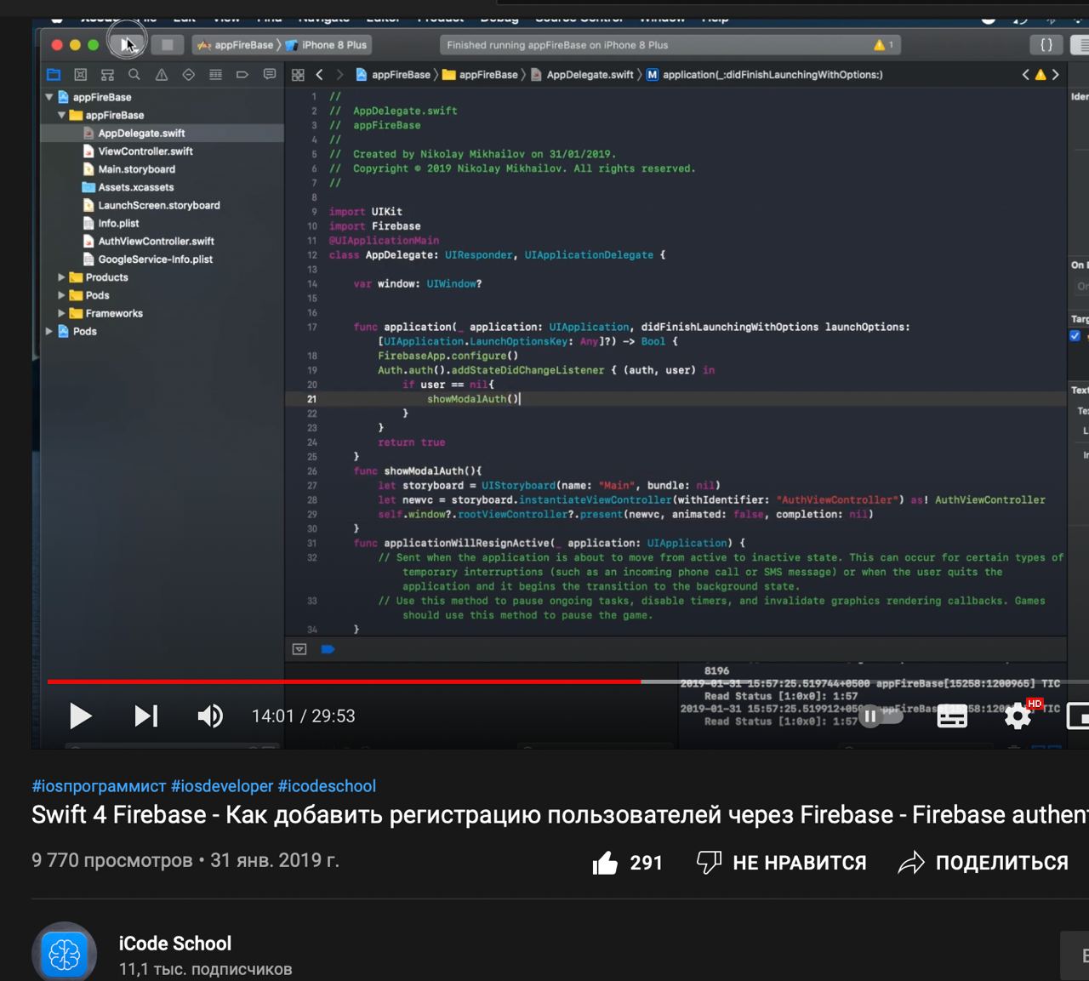Open YouTube settings gear
The height and width of the screenshot is (981, 1089).
1018,716
